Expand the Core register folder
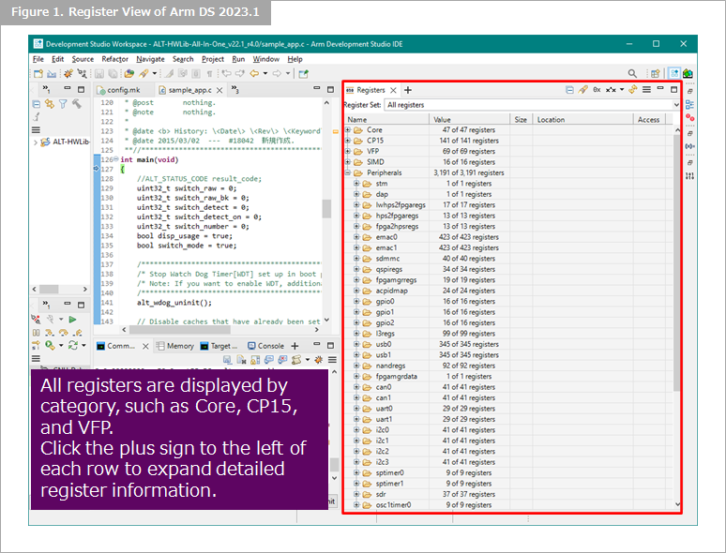Viewport: 726px width, 553px height. (x=348, y=130)
